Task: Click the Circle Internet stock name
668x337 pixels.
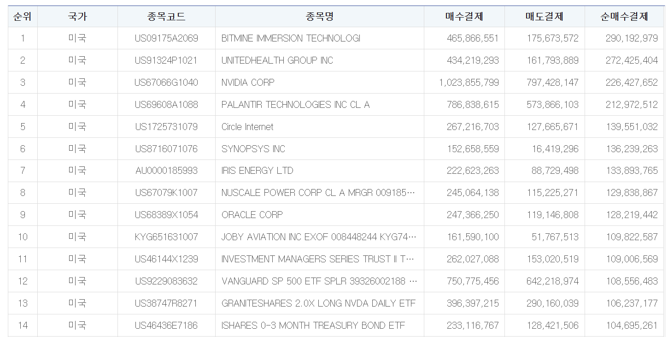Action: click(247, 127)
